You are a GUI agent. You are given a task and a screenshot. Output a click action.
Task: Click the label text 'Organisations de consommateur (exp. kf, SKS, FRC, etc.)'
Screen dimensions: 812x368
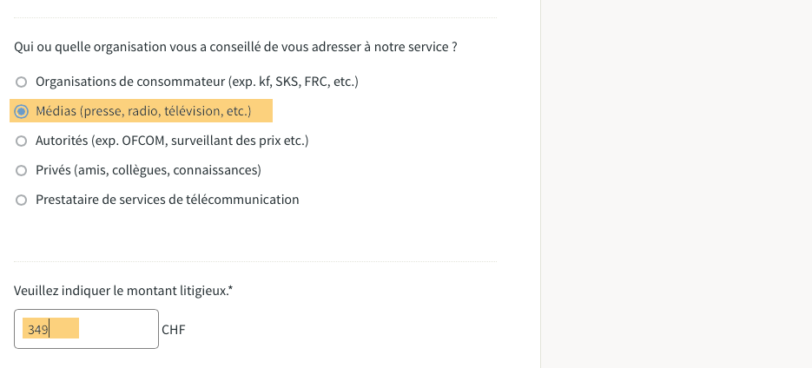[197, 82]
